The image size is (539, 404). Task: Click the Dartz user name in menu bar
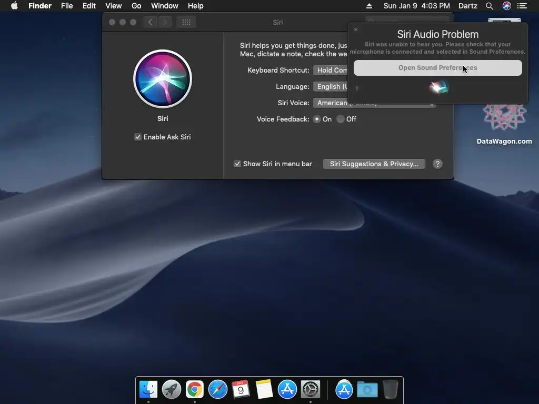(x=468, y=6)
